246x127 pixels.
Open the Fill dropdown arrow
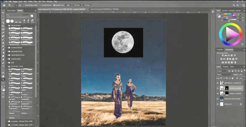point(244,78)
